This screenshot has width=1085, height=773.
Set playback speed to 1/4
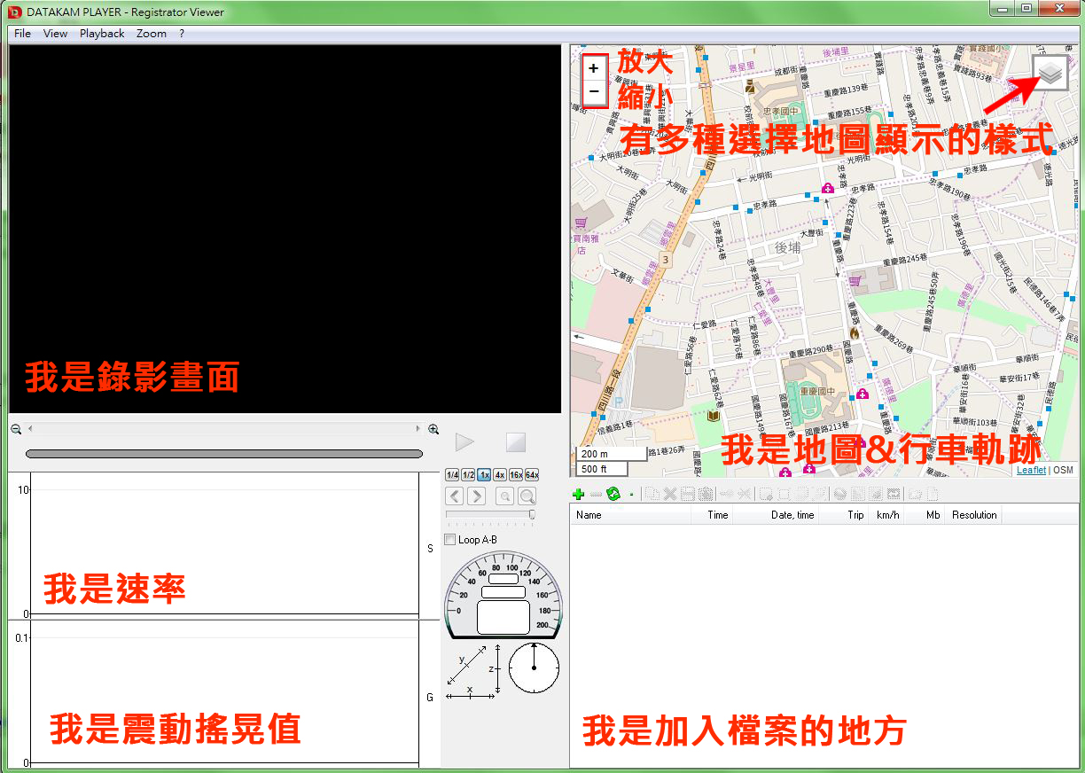click(452, 475)
